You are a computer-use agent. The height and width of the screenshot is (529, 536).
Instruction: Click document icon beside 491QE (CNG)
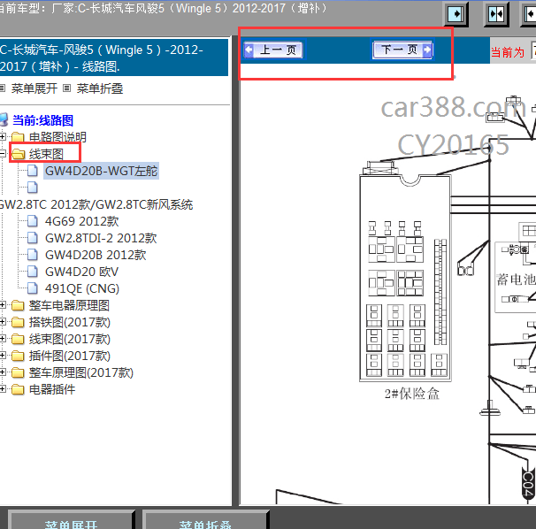coord(33,288)
